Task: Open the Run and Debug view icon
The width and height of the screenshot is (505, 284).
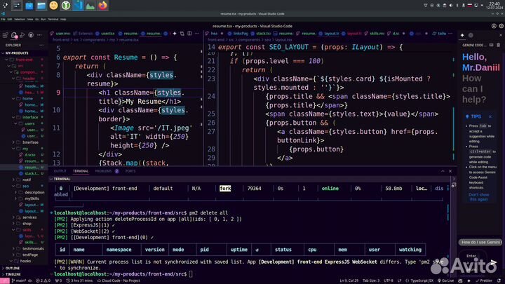Action: coord(22,35)
